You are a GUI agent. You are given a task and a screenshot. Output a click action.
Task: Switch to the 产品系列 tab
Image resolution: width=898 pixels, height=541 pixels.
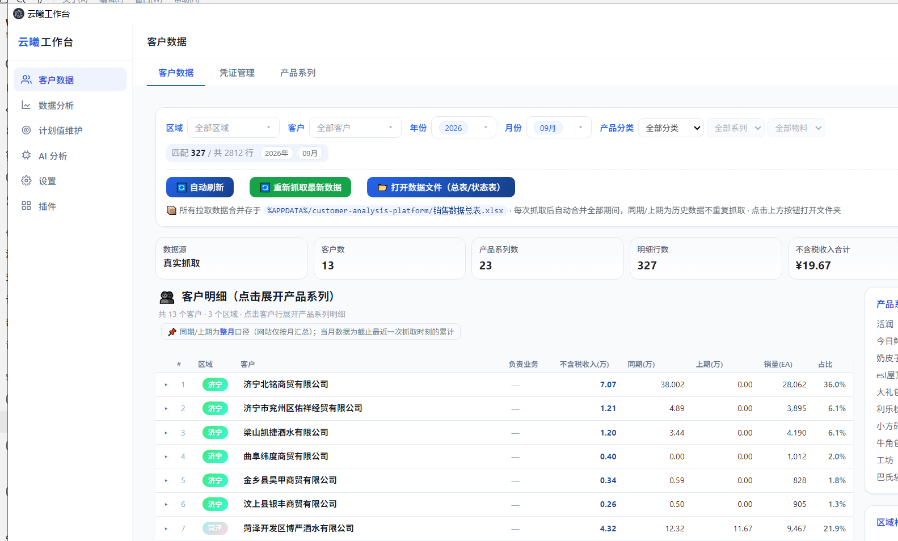[298, 73]
